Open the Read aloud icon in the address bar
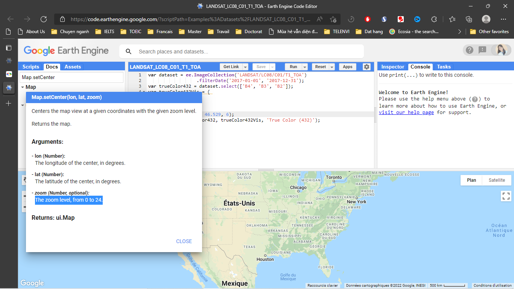This screenshot has height=289, width=514. pyautogui.click(x=319, y=19)
